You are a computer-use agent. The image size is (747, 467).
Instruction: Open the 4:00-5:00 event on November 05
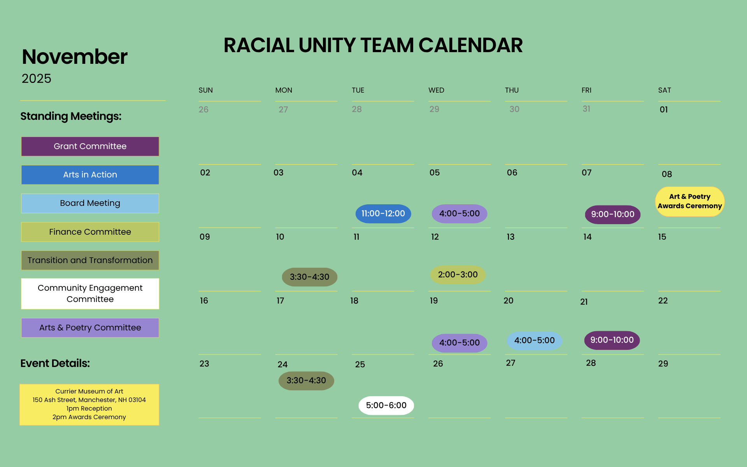point(459,214)
